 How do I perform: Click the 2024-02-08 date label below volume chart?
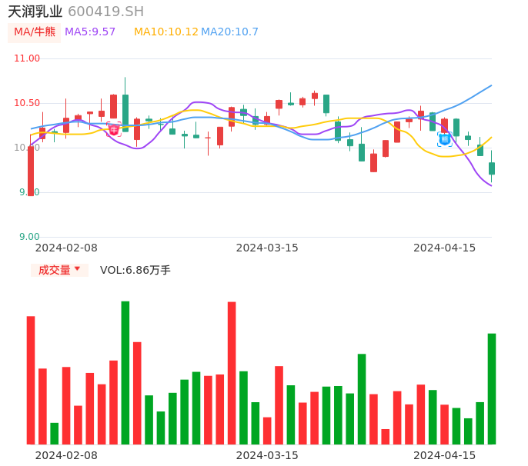coord(66,455)
